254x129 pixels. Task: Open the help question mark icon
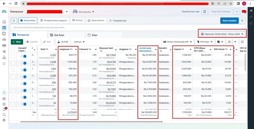coord(4,93)
